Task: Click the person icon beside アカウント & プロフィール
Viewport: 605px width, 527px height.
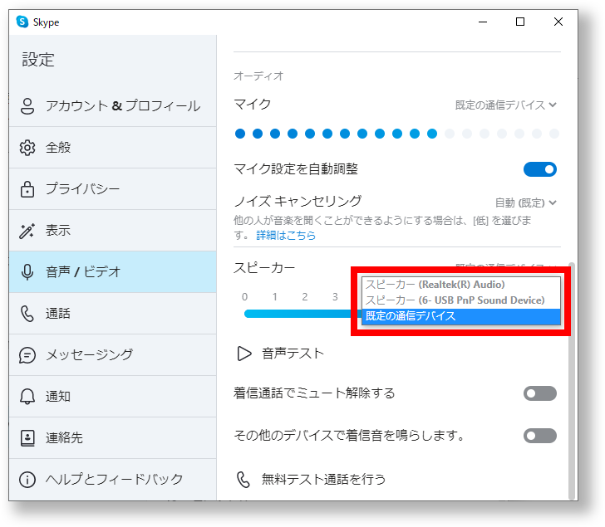Action: (x=27, y=106)
